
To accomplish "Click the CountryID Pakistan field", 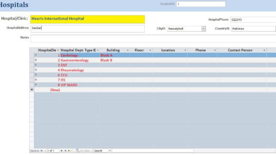I will (253, 29).
